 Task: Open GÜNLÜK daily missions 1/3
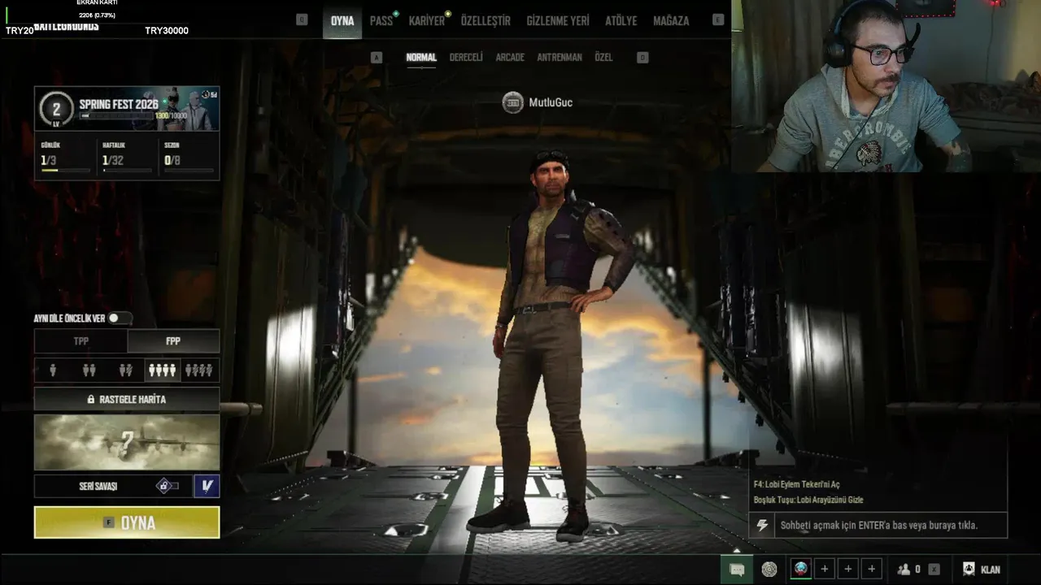[x=65, y=157]
